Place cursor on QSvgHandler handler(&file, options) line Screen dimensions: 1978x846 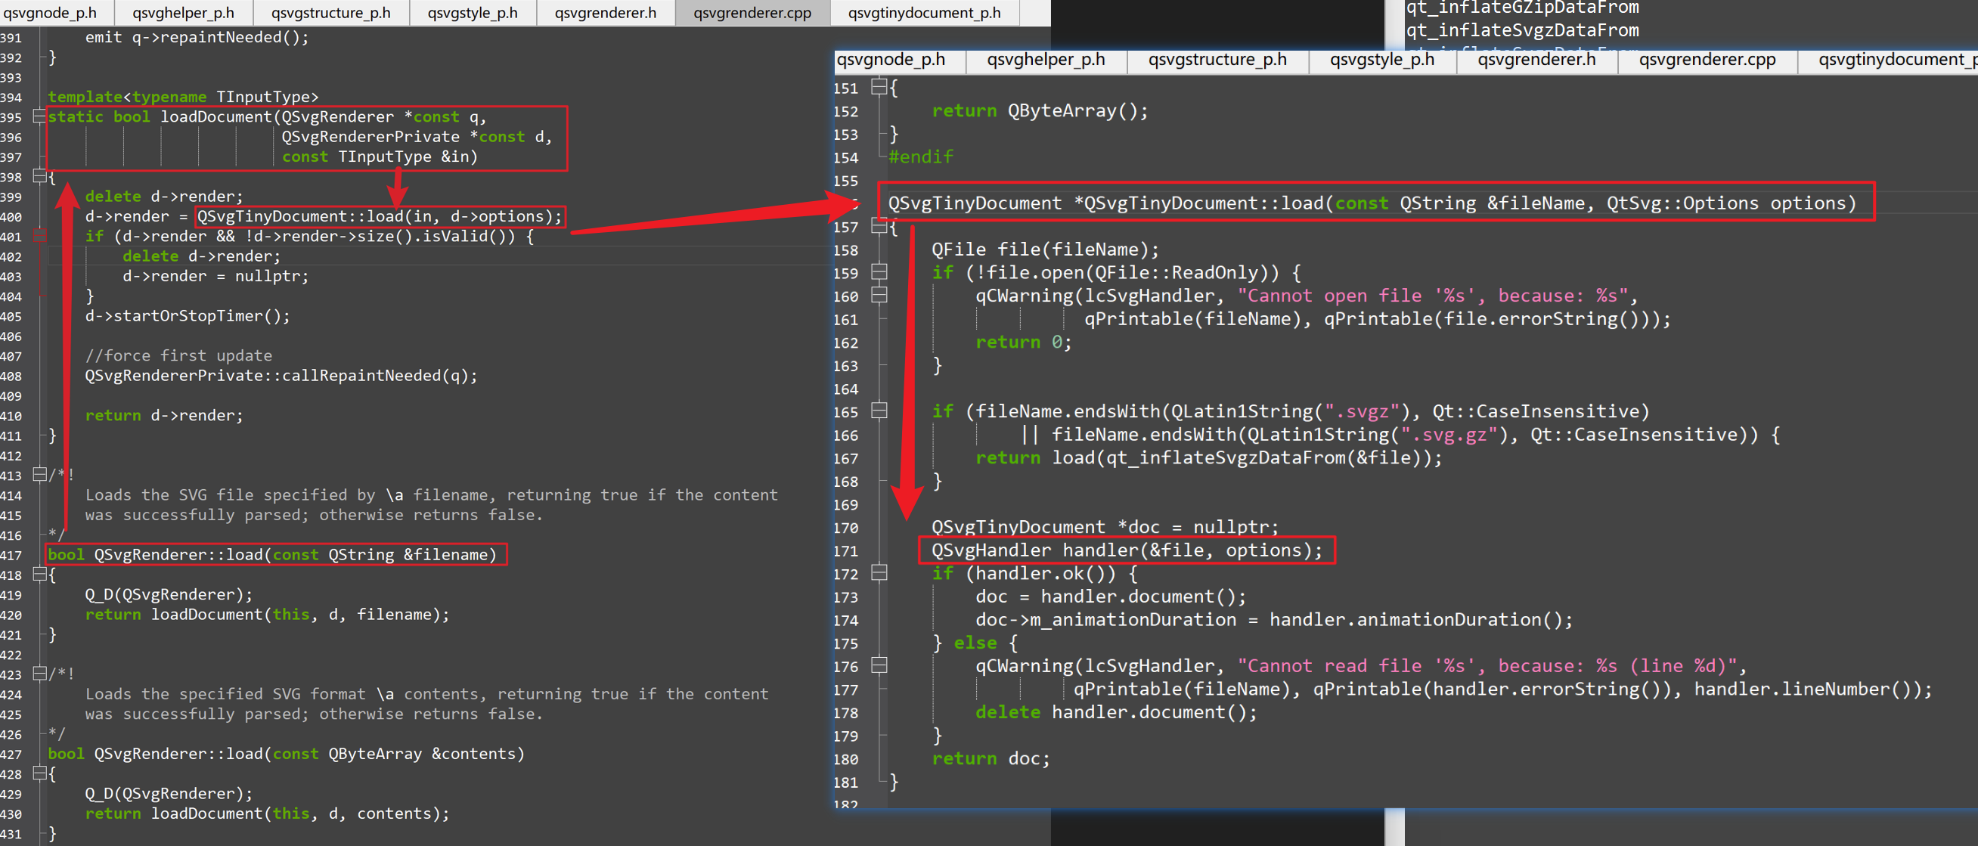click(1126, 550)
